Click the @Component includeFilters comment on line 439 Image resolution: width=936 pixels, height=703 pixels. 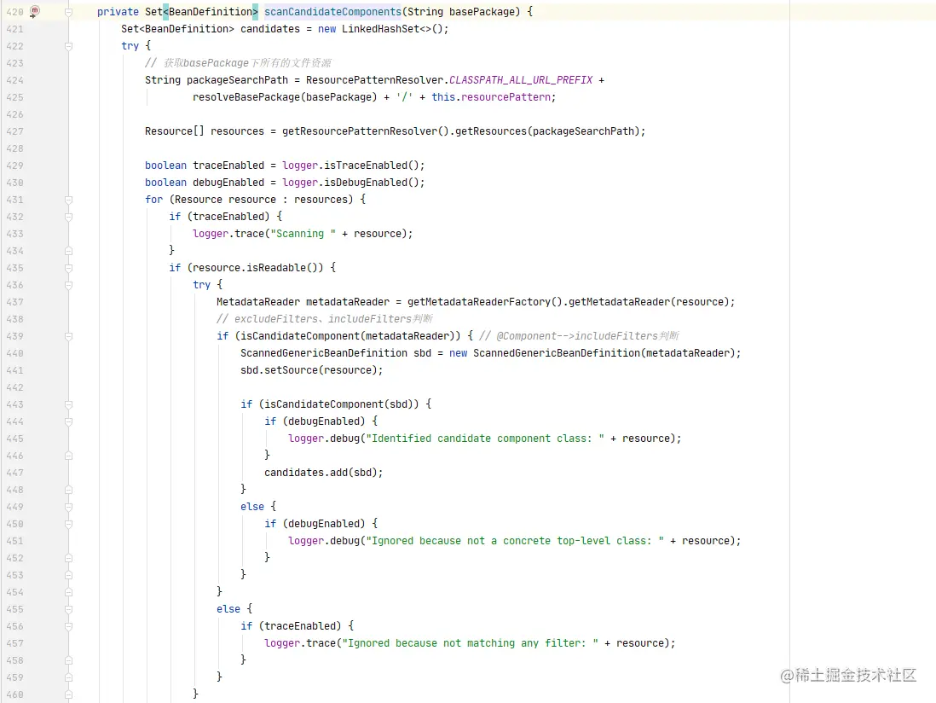(579, 335)
